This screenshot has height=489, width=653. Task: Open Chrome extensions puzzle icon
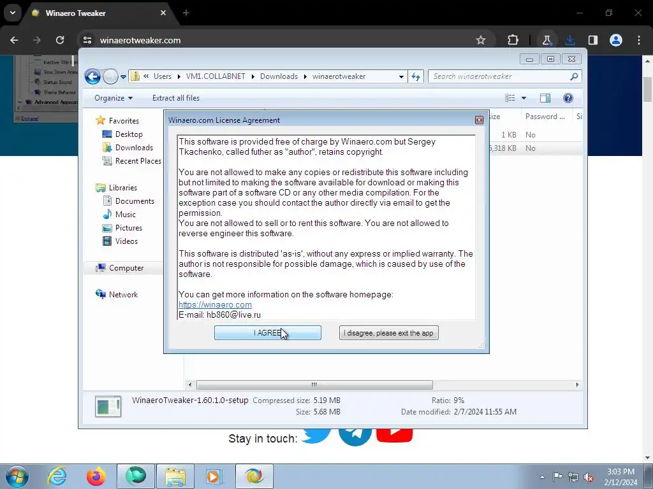click(x=513, y=40)
